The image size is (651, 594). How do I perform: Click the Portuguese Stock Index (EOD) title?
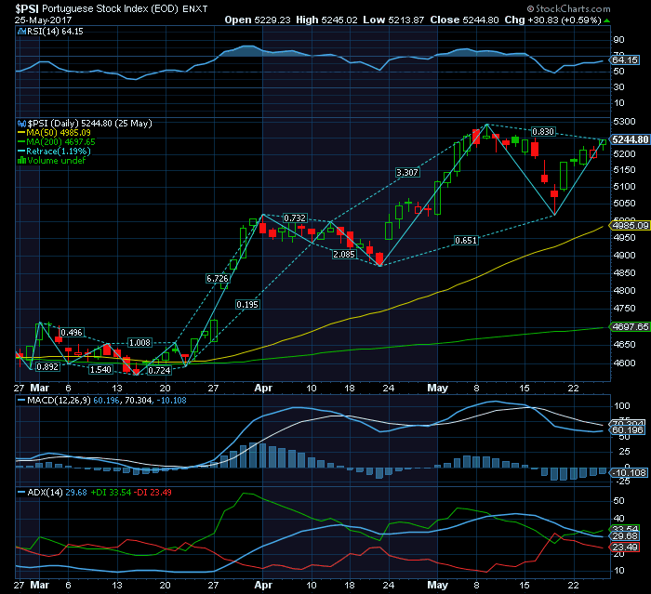110,8
